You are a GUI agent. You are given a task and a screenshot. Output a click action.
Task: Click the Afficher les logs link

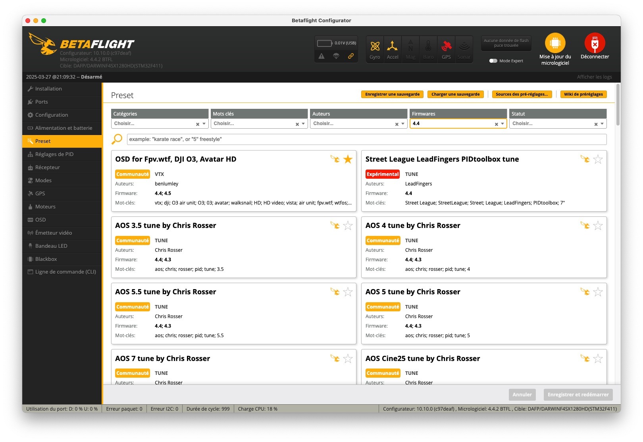(x=594, y=77)
